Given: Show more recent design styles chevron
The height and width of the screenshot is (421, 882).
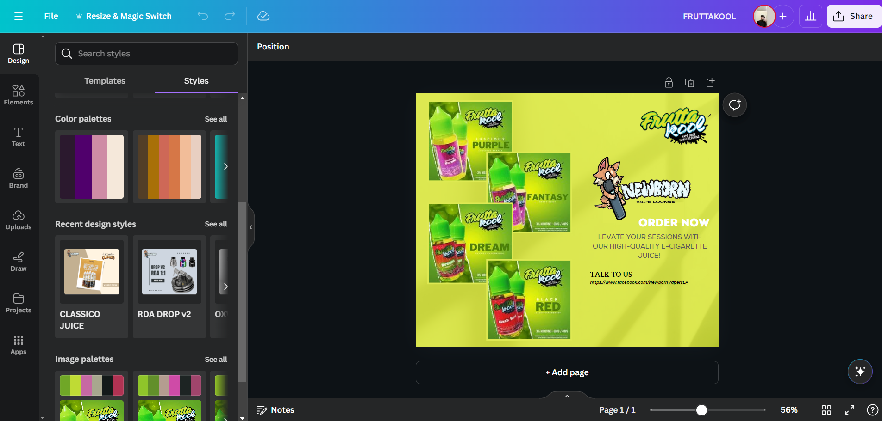Looking at the screenshot, I should pyautogui.click(x=225, y=287).
